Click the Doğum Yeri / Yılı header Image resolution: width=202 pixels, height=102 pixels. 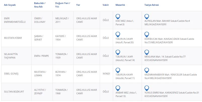(x=63, y=5)
